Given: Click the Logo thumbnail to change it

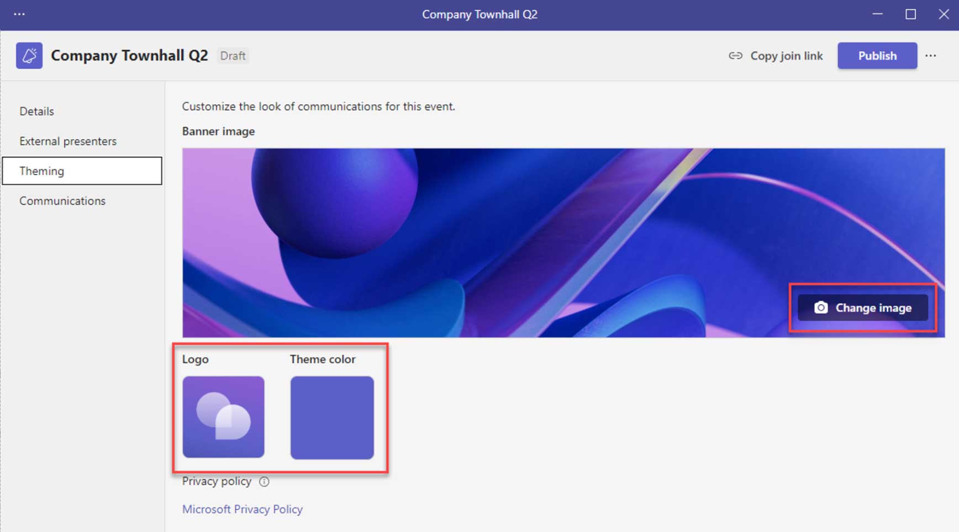Looking at the screenshot, I should [223, 417].
